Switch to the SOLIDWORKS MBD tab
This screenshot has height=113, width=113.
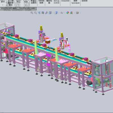pyautogui.click(x=27, y=8)
